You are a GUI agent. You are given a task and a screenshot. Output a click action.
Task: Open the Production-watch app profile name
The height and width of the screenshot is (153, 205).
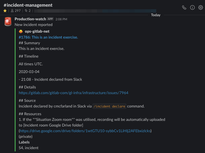coord(30,19)
